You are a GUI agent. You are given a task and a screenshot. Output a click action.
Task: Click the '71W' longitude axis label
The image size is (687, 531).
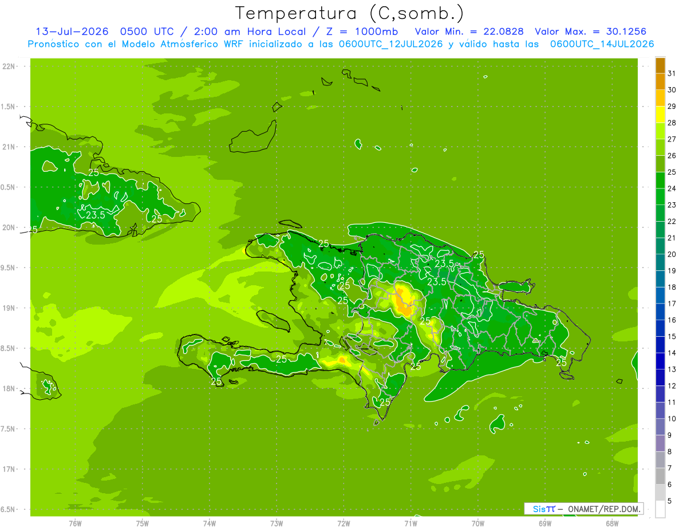click(410, 523)
